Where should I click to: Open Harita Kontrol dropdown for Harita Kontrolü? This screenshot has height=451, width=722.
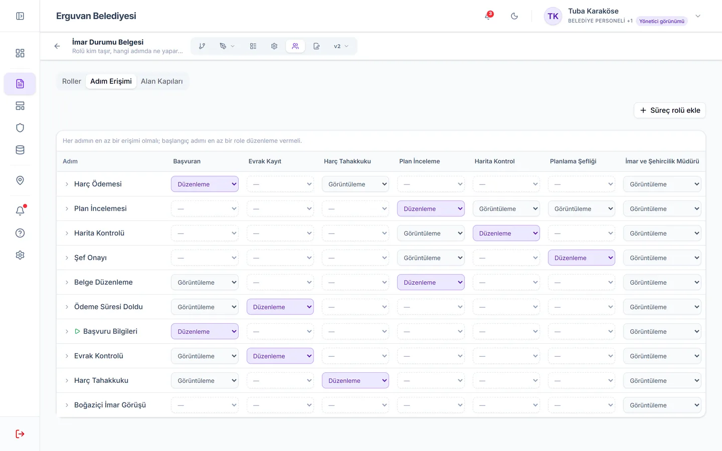[x=506, y=233]
